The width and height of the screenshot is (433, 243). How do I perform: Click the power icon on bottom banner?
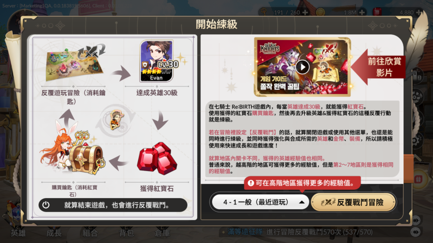(x=46, y=205)
